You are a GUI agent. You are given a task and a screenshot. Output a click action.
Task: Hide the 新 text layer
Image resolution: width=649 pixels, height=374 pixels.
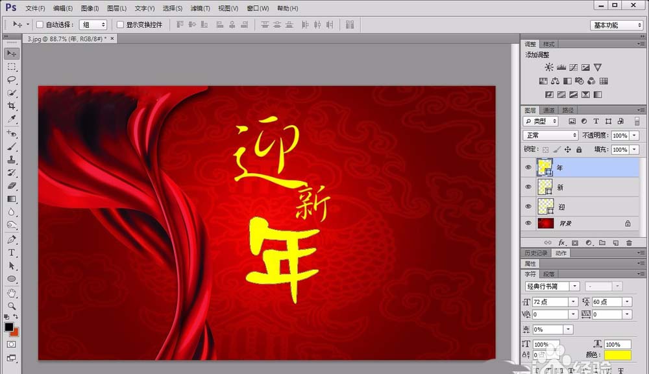[528, 187]
